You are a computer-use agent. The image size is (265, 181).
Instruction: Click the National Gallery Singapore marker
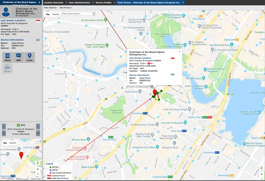205,69
